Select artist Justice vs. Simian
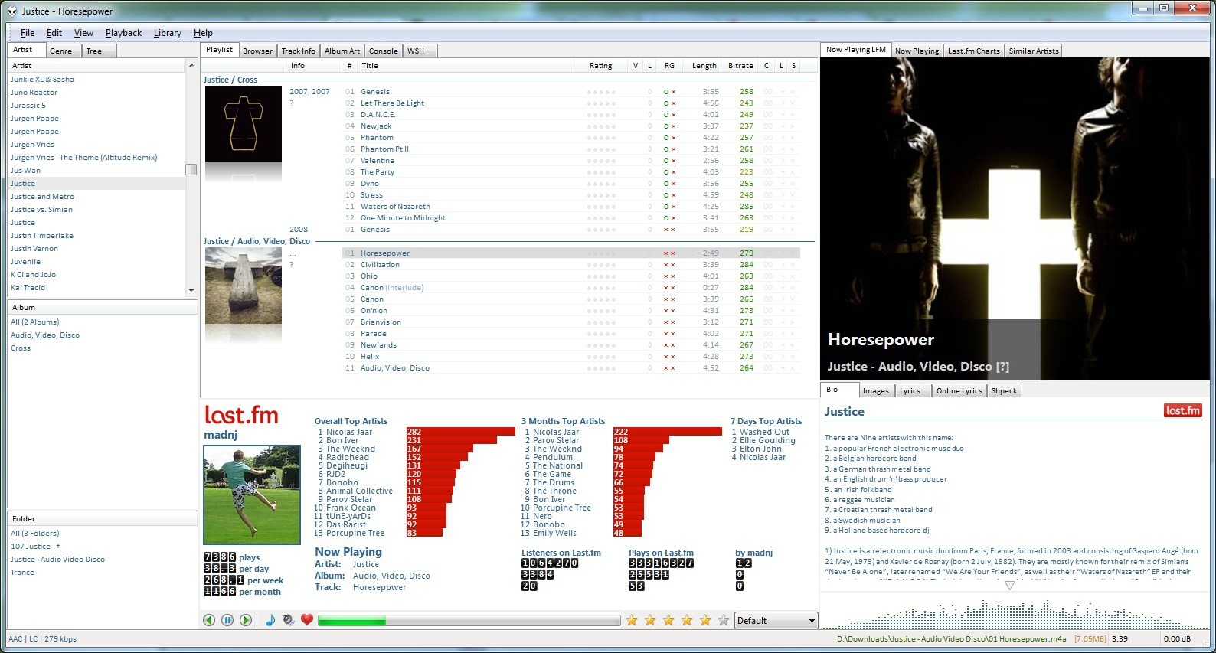 pos(41,210)
